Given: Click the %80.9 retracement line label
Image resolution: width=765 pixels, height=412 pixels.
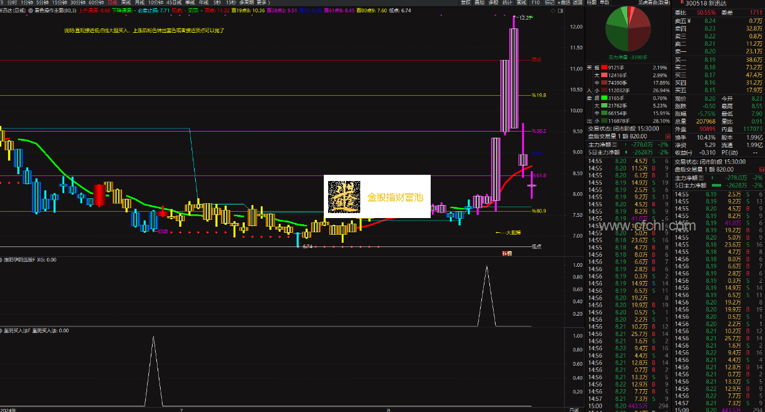Looking at the screenshot, I should [x=539, y=211].
